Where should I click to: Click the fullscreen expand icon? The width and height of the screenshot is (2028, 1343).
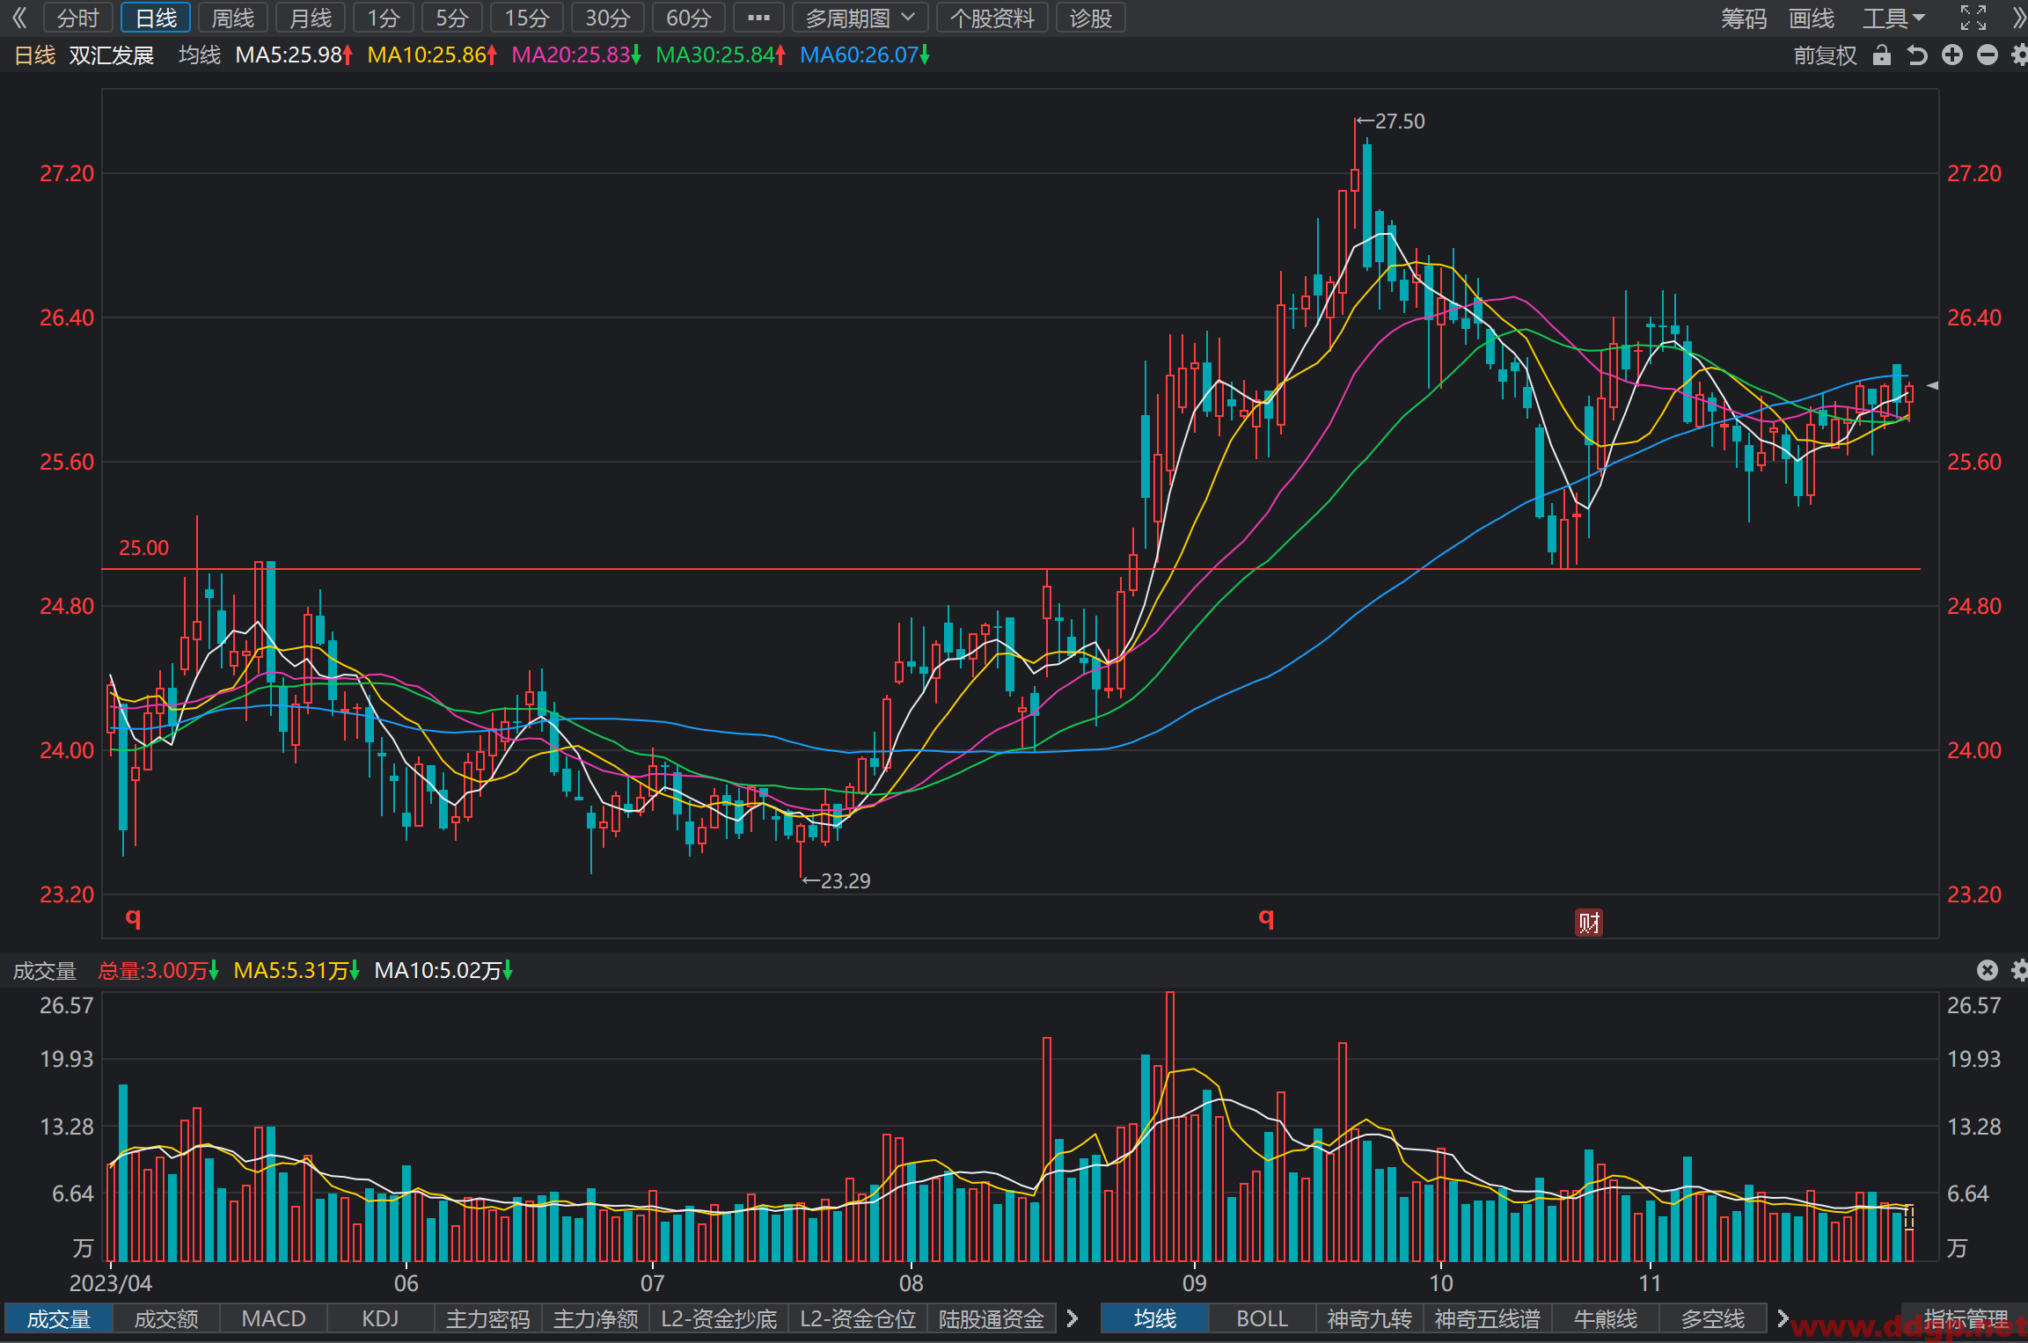click(1973, 18)
